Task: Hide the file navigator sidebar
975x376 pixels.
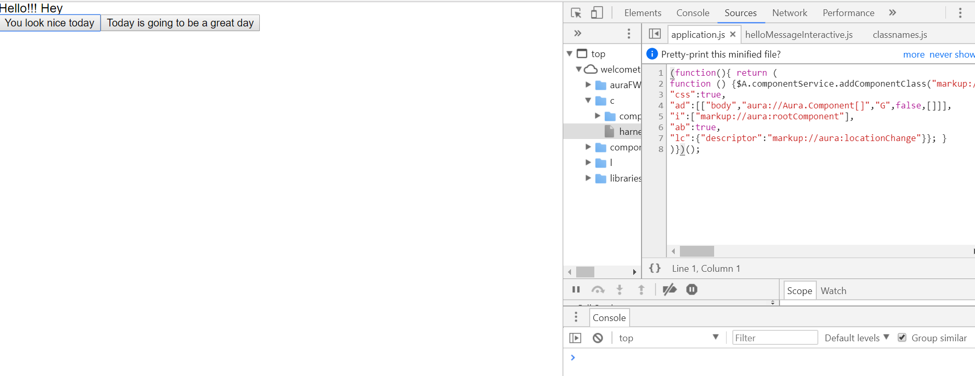Action: [x=654, y=34]
